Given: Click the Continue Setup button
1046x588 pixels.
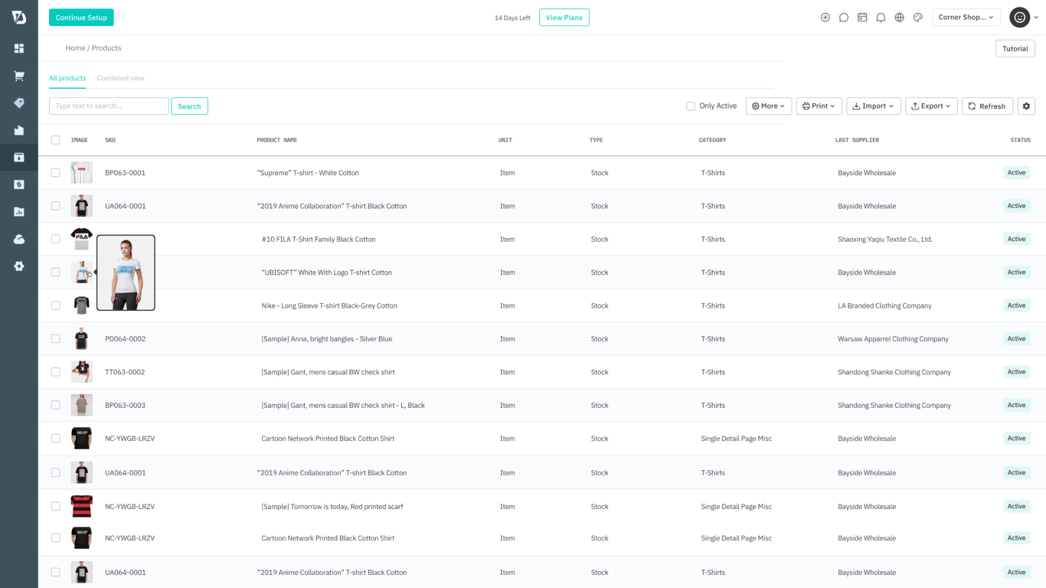Looking at the screenshot, I should coord(81,18).
